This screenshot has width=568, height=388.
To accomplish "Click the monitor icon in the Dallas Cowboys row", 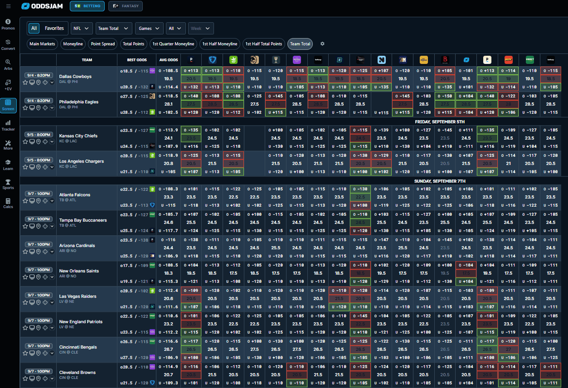I will click(32, 82).
